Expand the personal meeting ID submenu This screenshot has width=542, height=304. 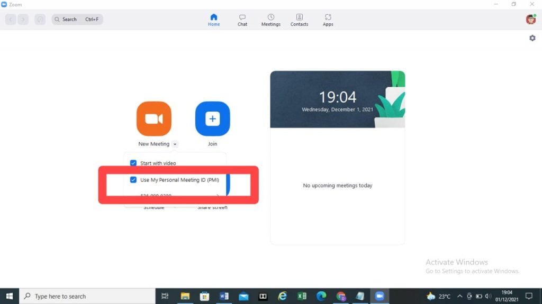(x=218, y=196)
